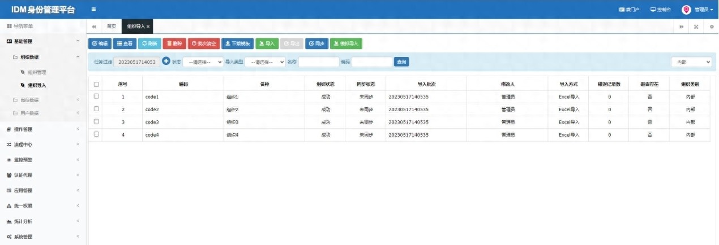
Task: Click the blue plus icon beside task filter
Action: coord(166,62)
